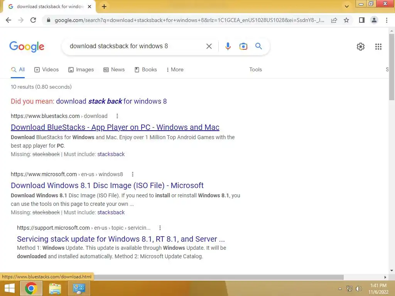Screen dimensions: 395x296
Task: Search by image with camera icon
Action: 243,46
